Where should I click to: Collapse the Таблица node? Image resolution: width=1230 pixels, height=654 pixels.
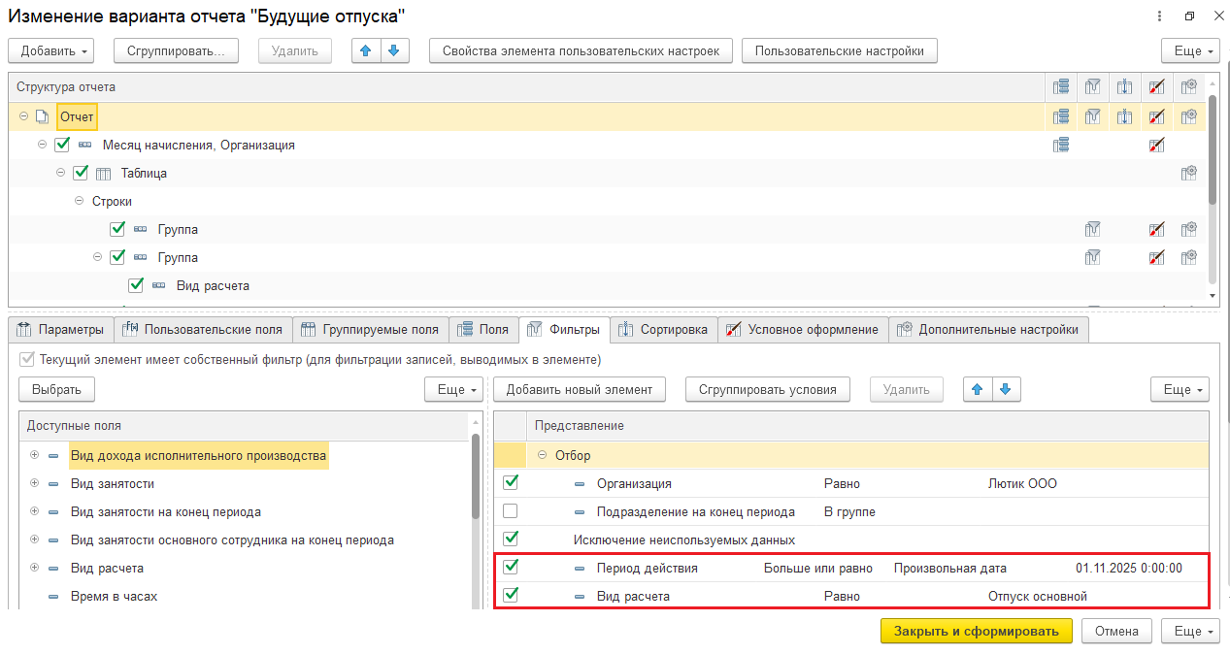tap(60, 173)
